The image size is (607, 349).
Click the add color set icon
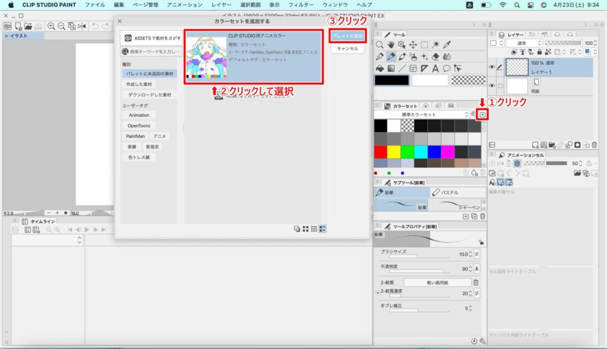[x=483, y=114]
